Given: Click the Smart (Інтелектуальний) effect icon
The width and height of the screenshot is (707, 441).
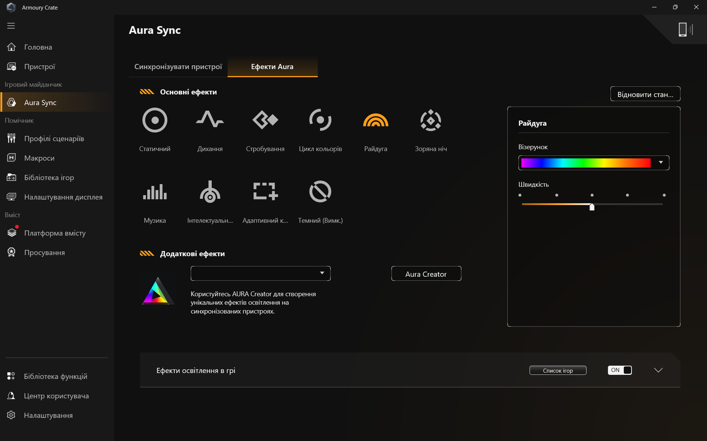Looking at the screenshot, I should tap(210, 192).
